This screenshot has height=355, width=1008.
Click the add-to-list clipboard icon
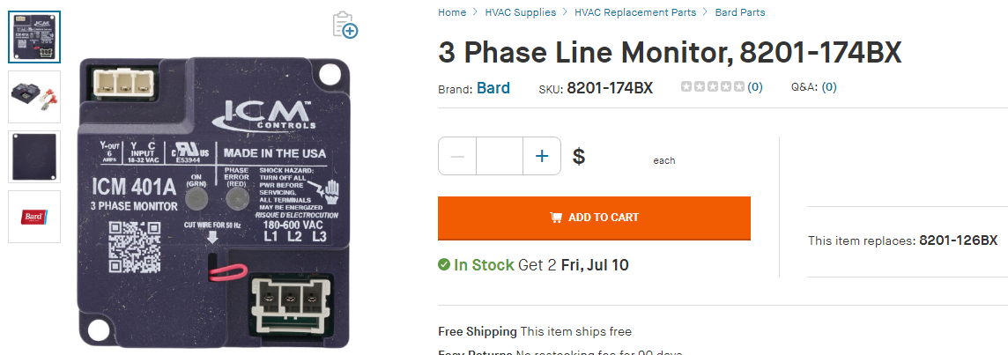[345, 25]
